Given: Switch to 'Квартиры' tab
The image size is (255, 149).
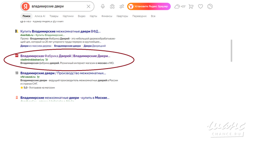Looking at the screenshot, I should tap(122, 16).
